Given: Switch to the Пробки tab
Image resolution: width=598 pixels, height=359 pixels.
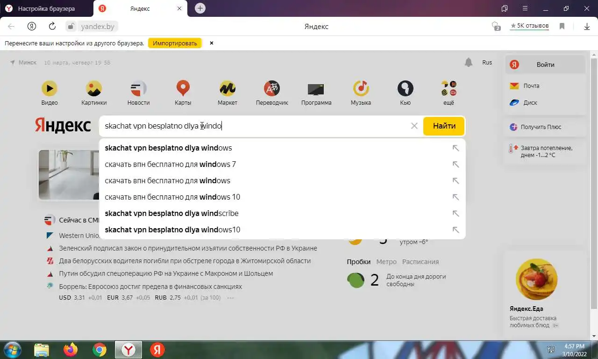Looking at the screenshot, I should coord(358,262).
